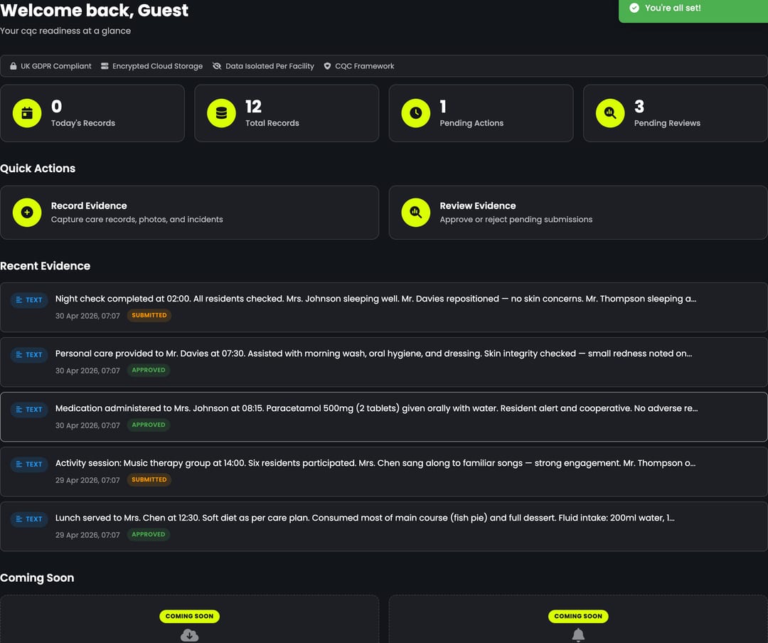Click the server icon beside Encrypted Cloud Storage

(x=105, y=66)
